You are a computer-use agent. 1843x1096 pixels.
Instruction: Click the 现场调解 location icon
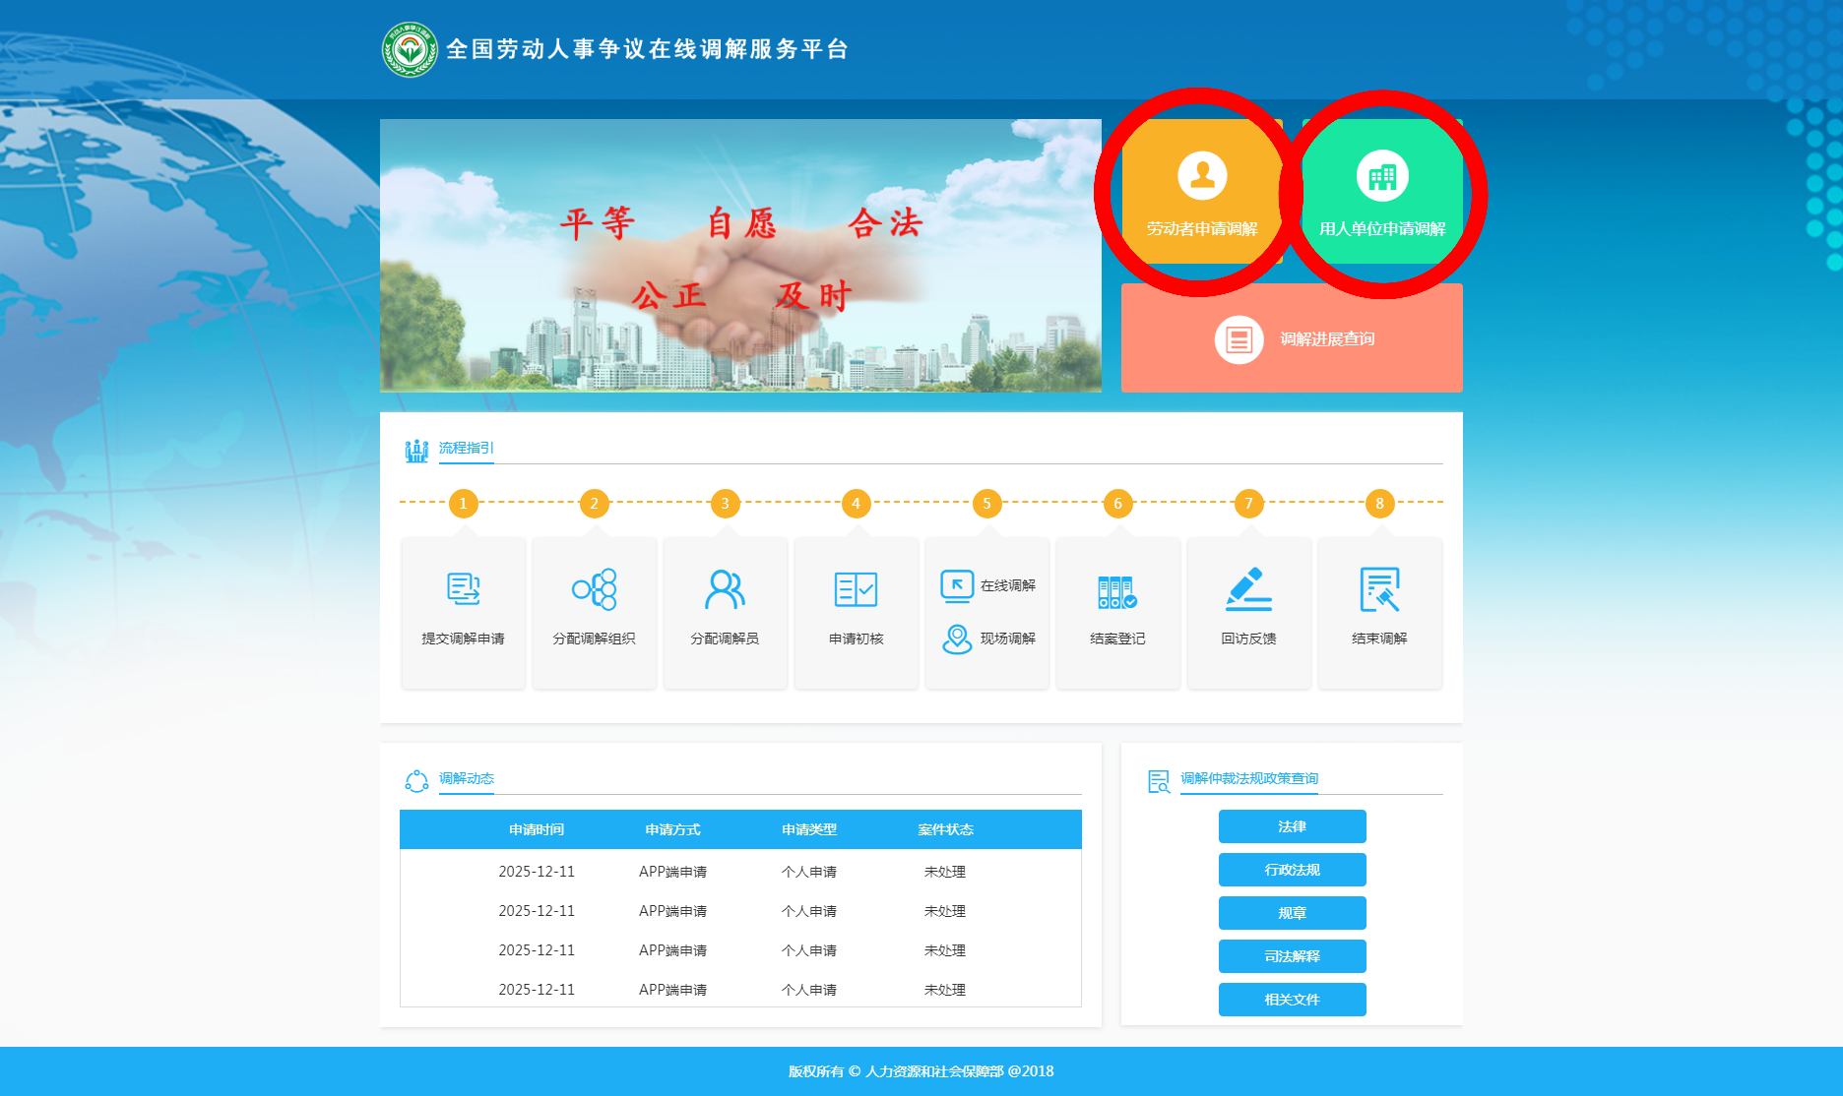[x=957, y=639]
